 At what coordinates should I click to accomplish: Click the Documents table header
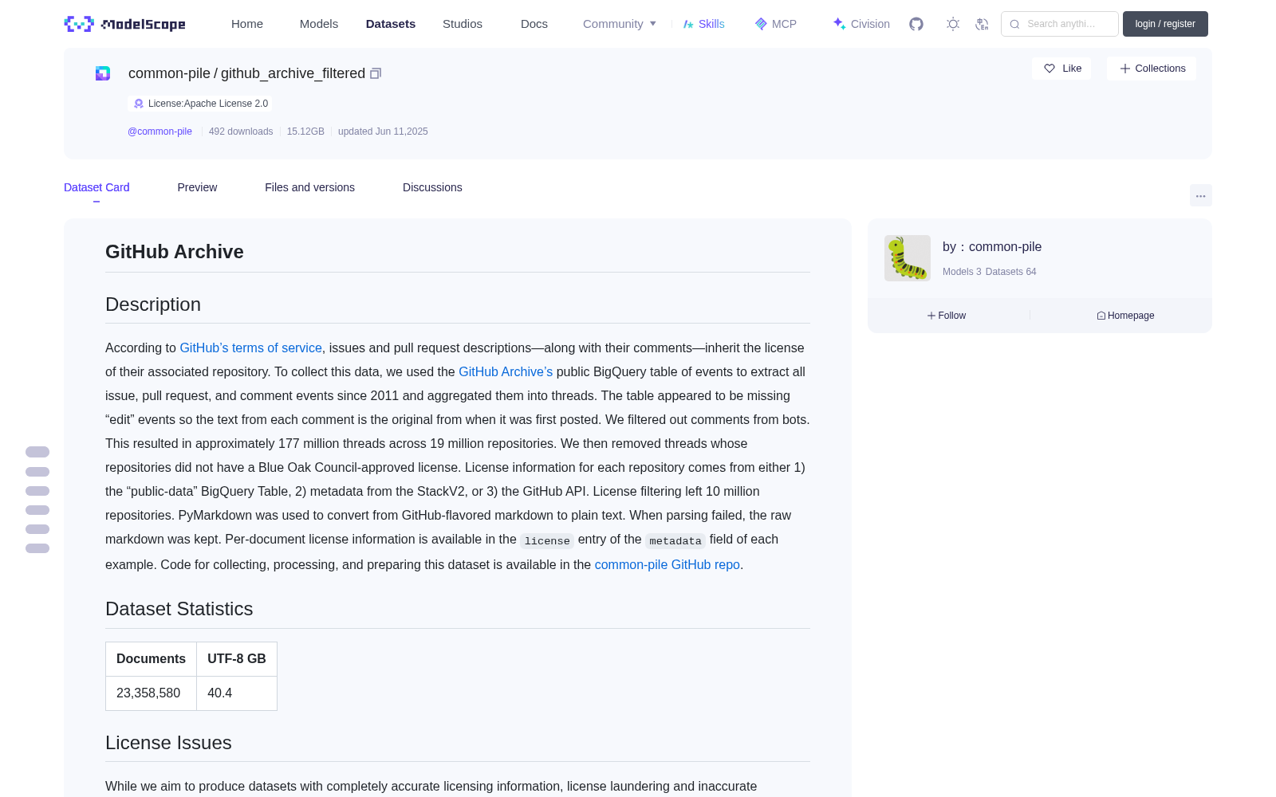(151, 659)
